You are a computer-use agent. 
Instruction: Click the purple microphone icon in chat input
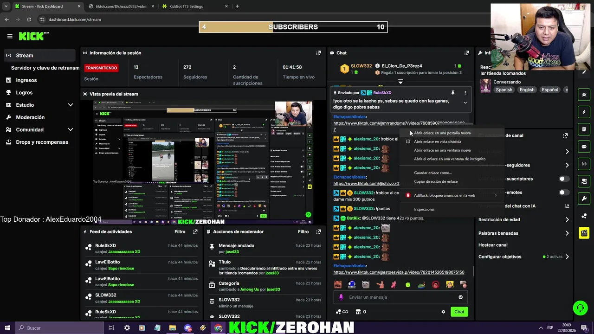click(x=341, y=297)
